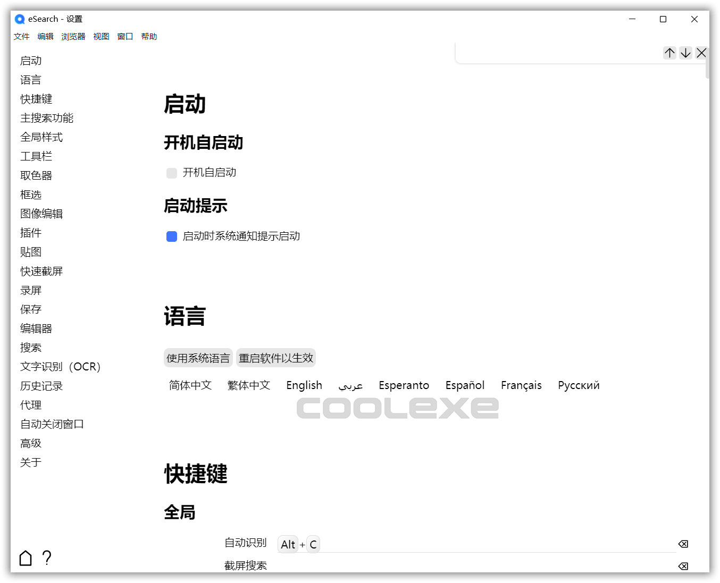Image resolution: width=720 pixels, height=583 pixels.
Task: Click the 使用系统语言 button
Action: click(198, 358)
